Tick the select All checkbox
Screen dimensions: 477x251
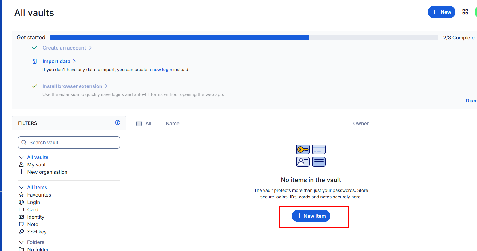point(139,124)
